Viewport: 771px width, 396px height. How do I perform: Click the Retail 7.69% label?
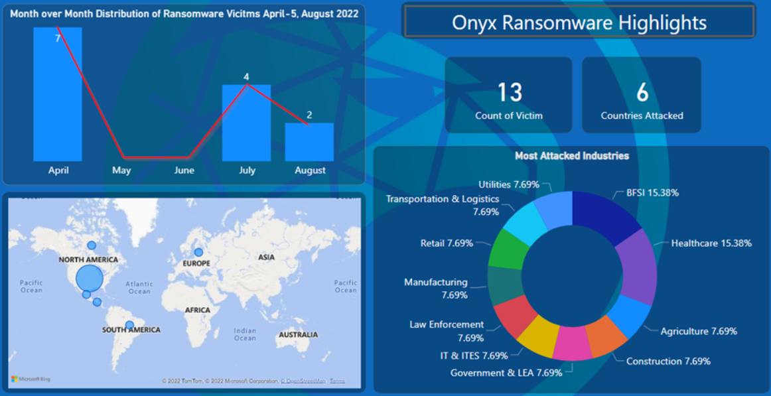447,243
